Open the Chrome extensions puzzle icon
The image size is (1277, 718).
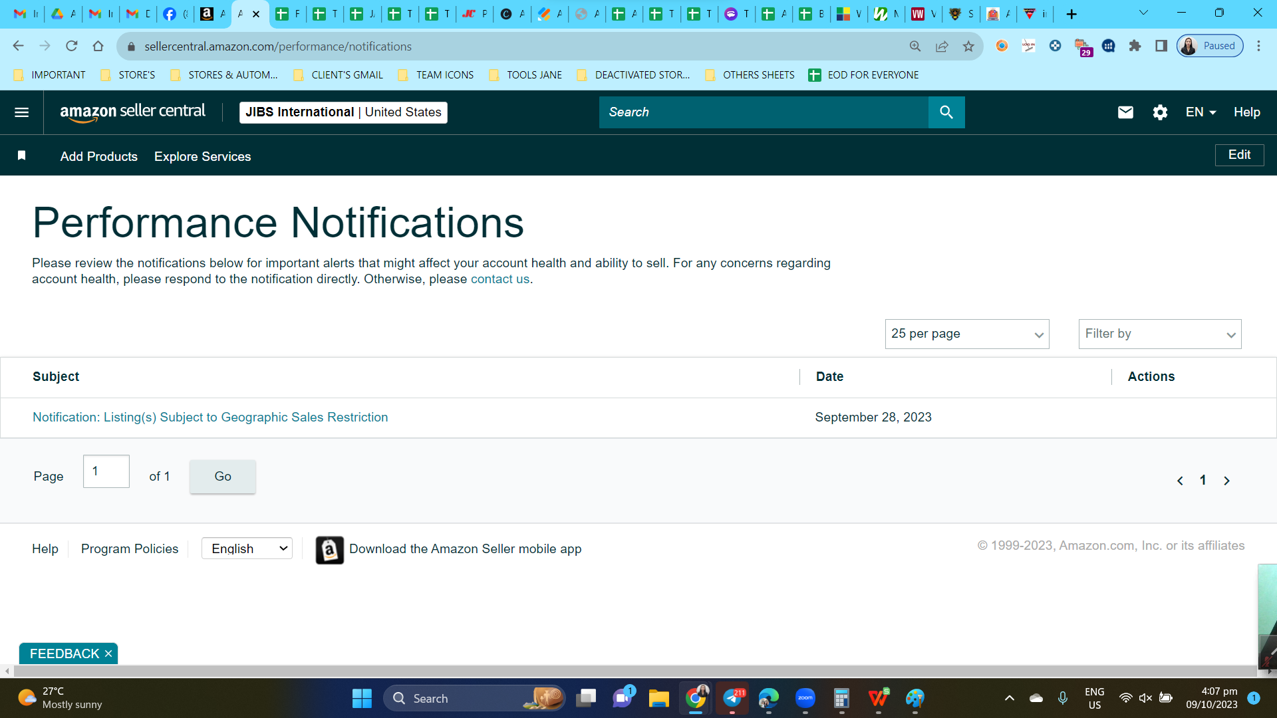tap(1135, 46)
